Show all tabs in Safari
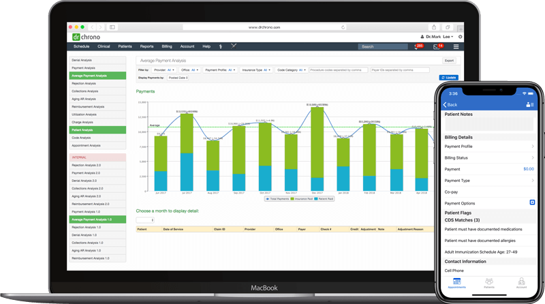545x304 pixels. [448, 27]
